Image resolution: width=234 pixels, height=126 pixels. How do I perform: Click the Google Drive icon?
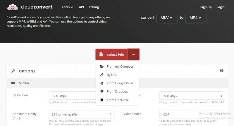[x=102, y=83]
